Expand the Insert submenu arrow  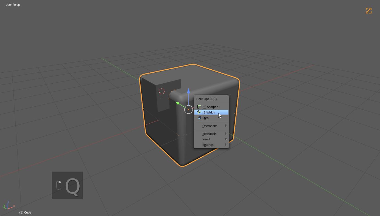(x=226, y=139)
